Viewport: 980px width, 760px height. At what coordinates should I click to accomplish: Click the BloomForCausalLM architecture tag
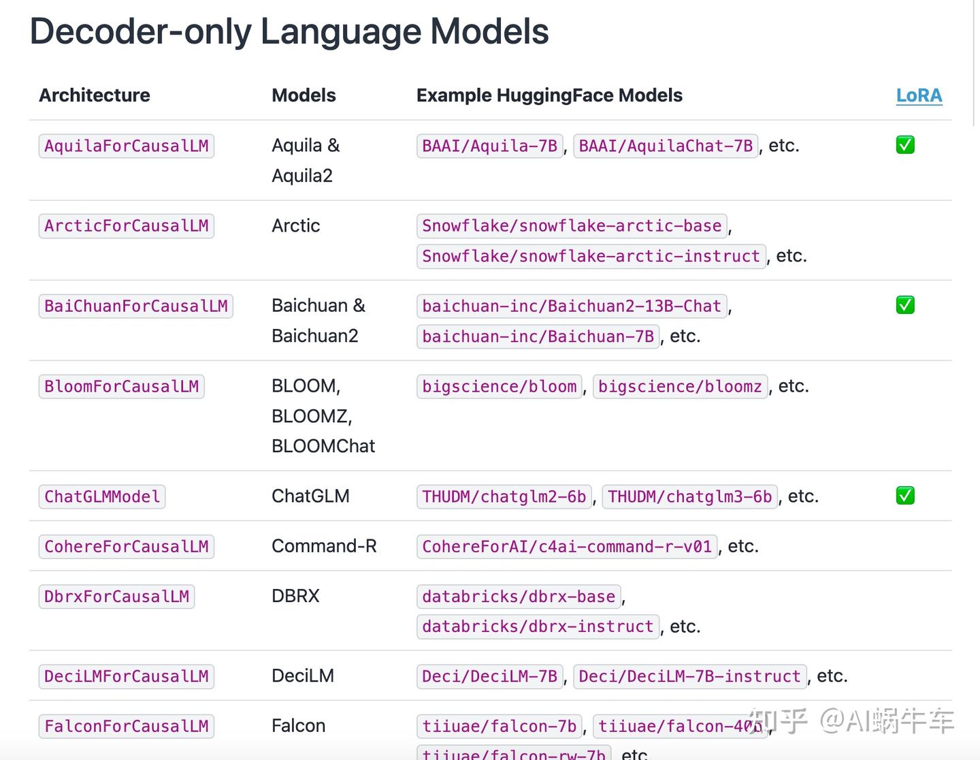121,386
